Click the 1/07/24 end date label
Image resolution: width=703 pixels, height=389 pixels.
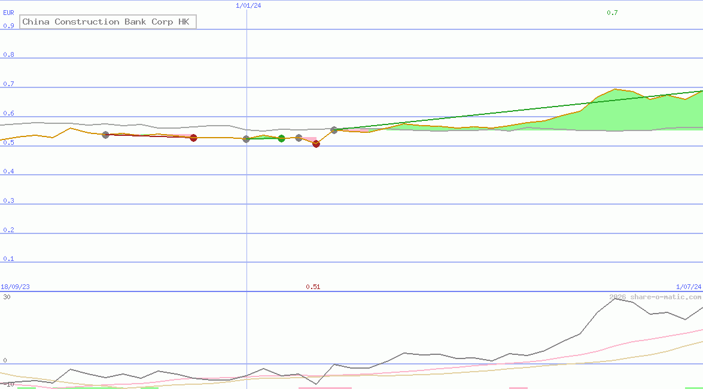click(689, 287)
